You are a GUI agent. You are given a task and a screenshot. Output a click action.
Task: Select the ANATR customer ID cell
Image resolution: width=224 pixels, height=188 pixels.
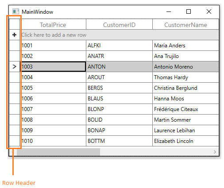pyautogui.click(x=119, y=56)
